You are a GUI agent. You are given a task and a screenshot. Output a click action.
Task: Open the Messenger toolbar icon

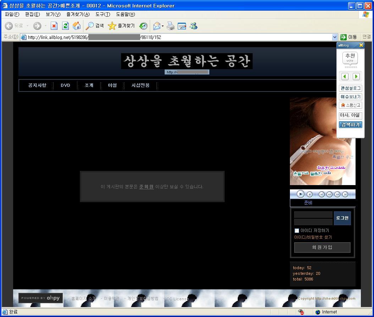point(193,26)
